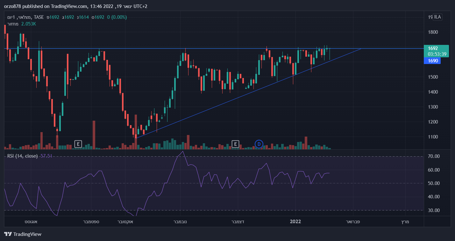Click the פברואר month label

pyautogui.click(x=353, y=221)
